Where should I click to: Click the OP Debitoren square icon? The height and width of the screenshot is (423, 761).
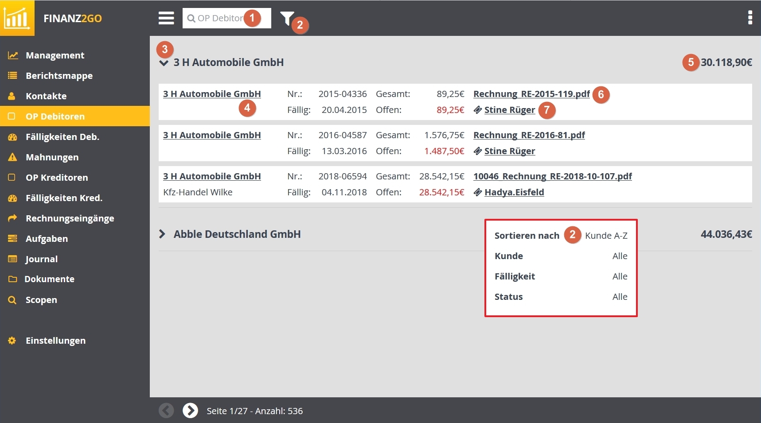tap(12, 116)
